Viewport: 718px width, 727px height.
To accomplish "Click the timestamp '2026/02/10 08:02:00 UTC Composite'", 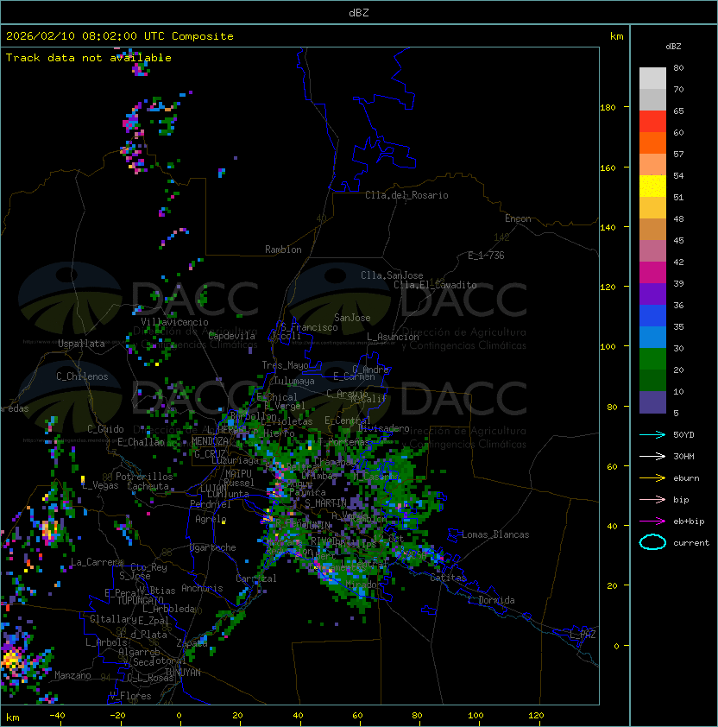I will (120, 36).
